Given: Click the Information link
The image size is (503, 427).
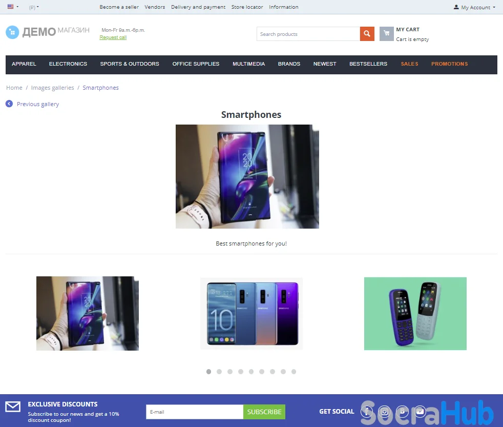Looking at the screenshot, I should (284, 7).
